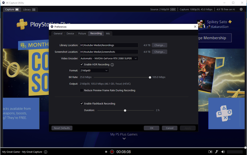Switch to the Picture tab
The width and height of the screenshot is (247, 155).
point(82,34)
